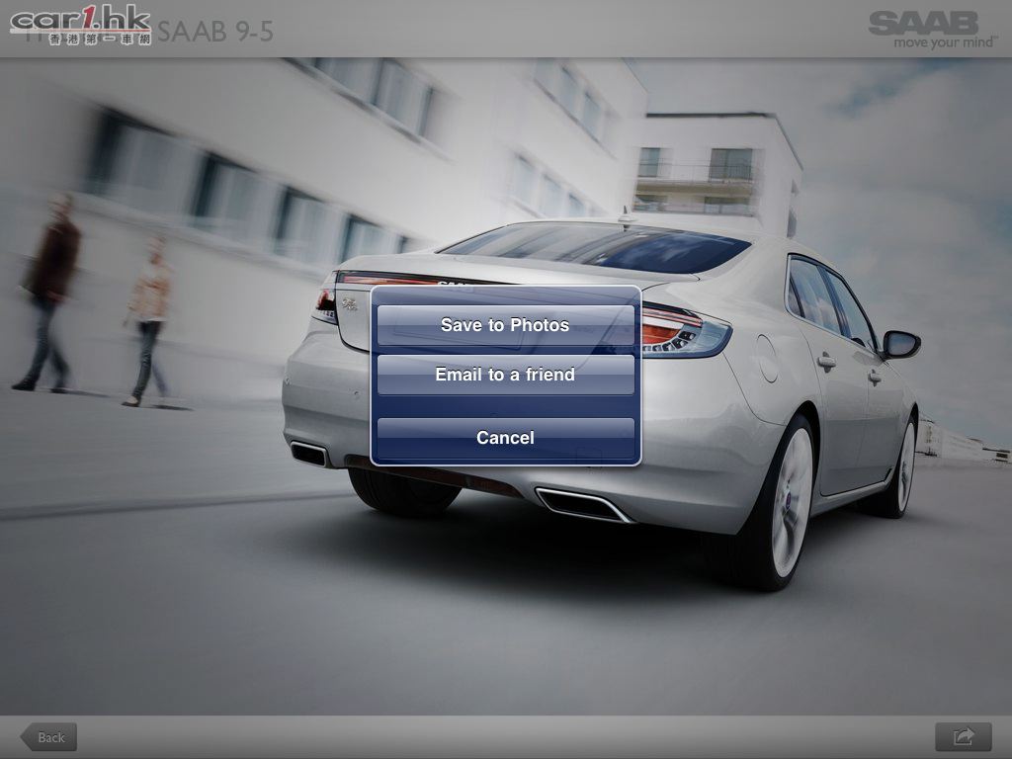Tap the car's side mirror
The image size is (1012, 759).
(900, 344)
